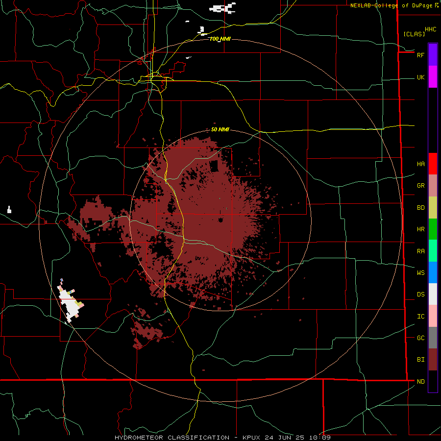Screen dimensions: 441x441
Task: Select the GR salmon color swatch
Action: pyautogui.click(x=433, y=186)
